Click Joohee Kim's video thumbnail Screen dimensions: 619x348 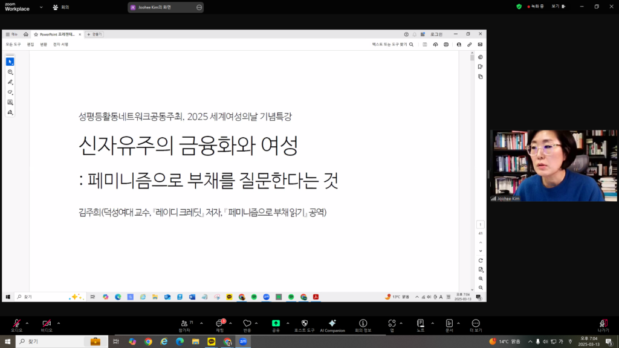[554, 166]
